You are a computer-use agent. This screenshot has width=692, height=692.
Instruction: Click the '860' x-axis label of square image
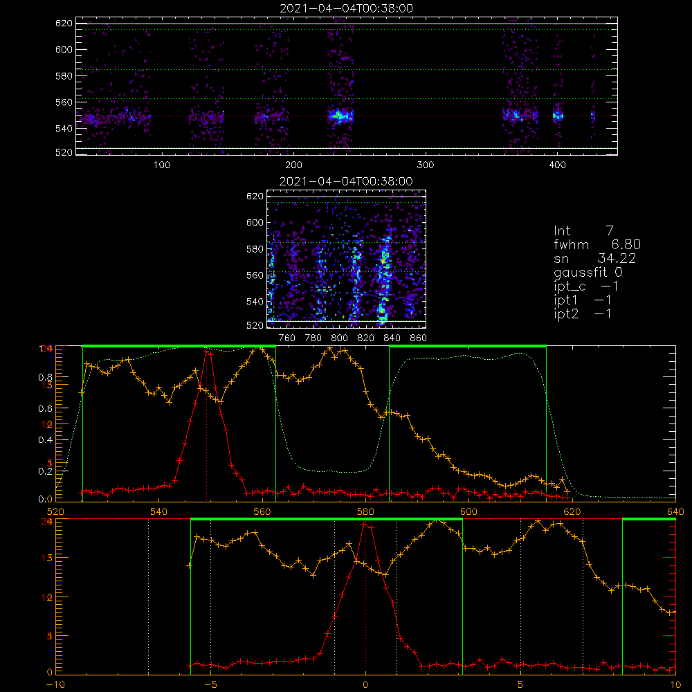[x=418, y=338]
